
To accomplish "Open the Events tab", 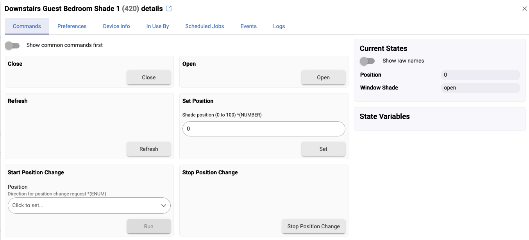I will (248, 26).
